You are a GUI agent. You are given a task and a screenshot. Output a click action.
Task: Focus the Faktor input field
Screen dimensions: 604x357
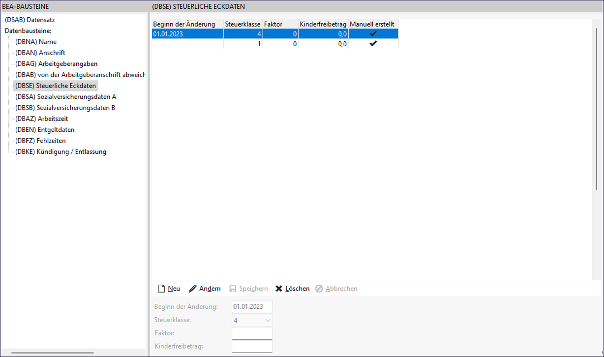252,333
